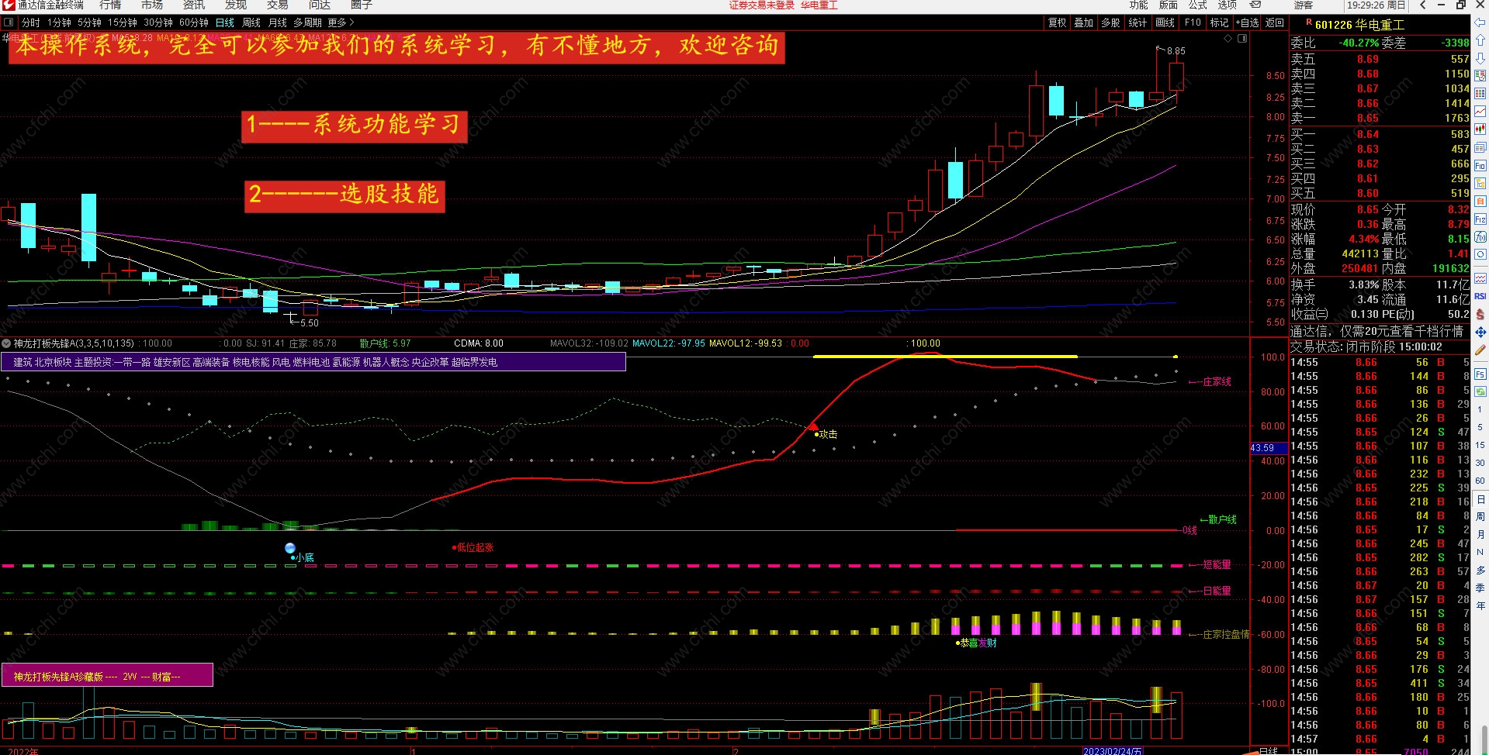
Task: Click the down arrow icon in right sidebar
Action: point(1480,58)
